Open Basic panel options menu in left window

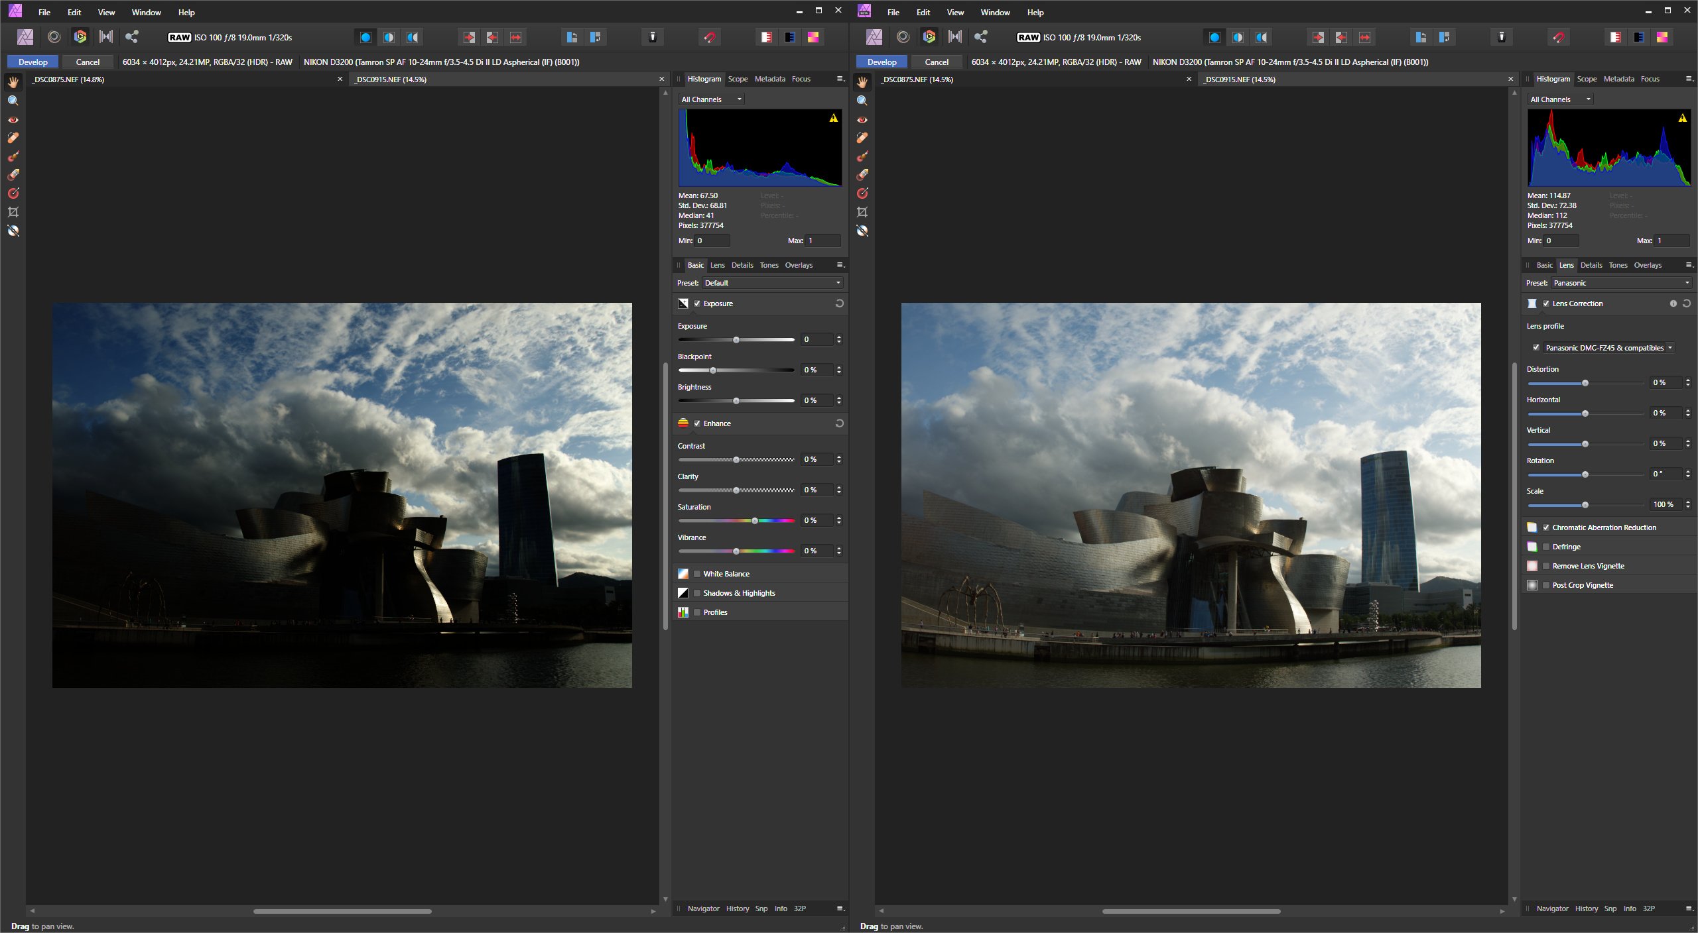point(840,265)
